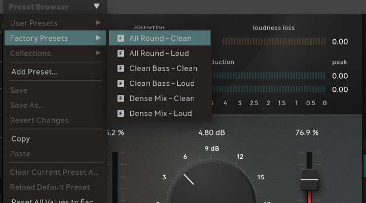Click the 1.5 tick on the meter scale
This screenshot has height=203, width=366.
(x=282, y=103)
